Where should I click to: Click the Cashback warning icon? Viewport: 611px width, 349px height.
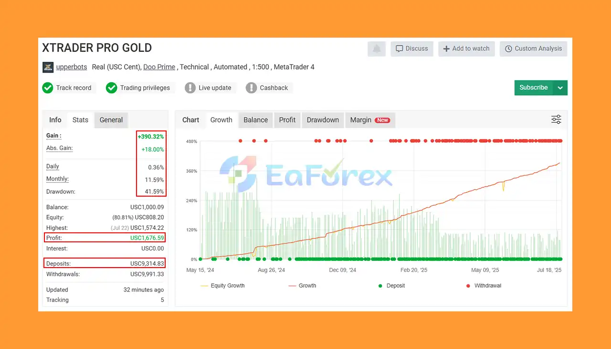251,88
